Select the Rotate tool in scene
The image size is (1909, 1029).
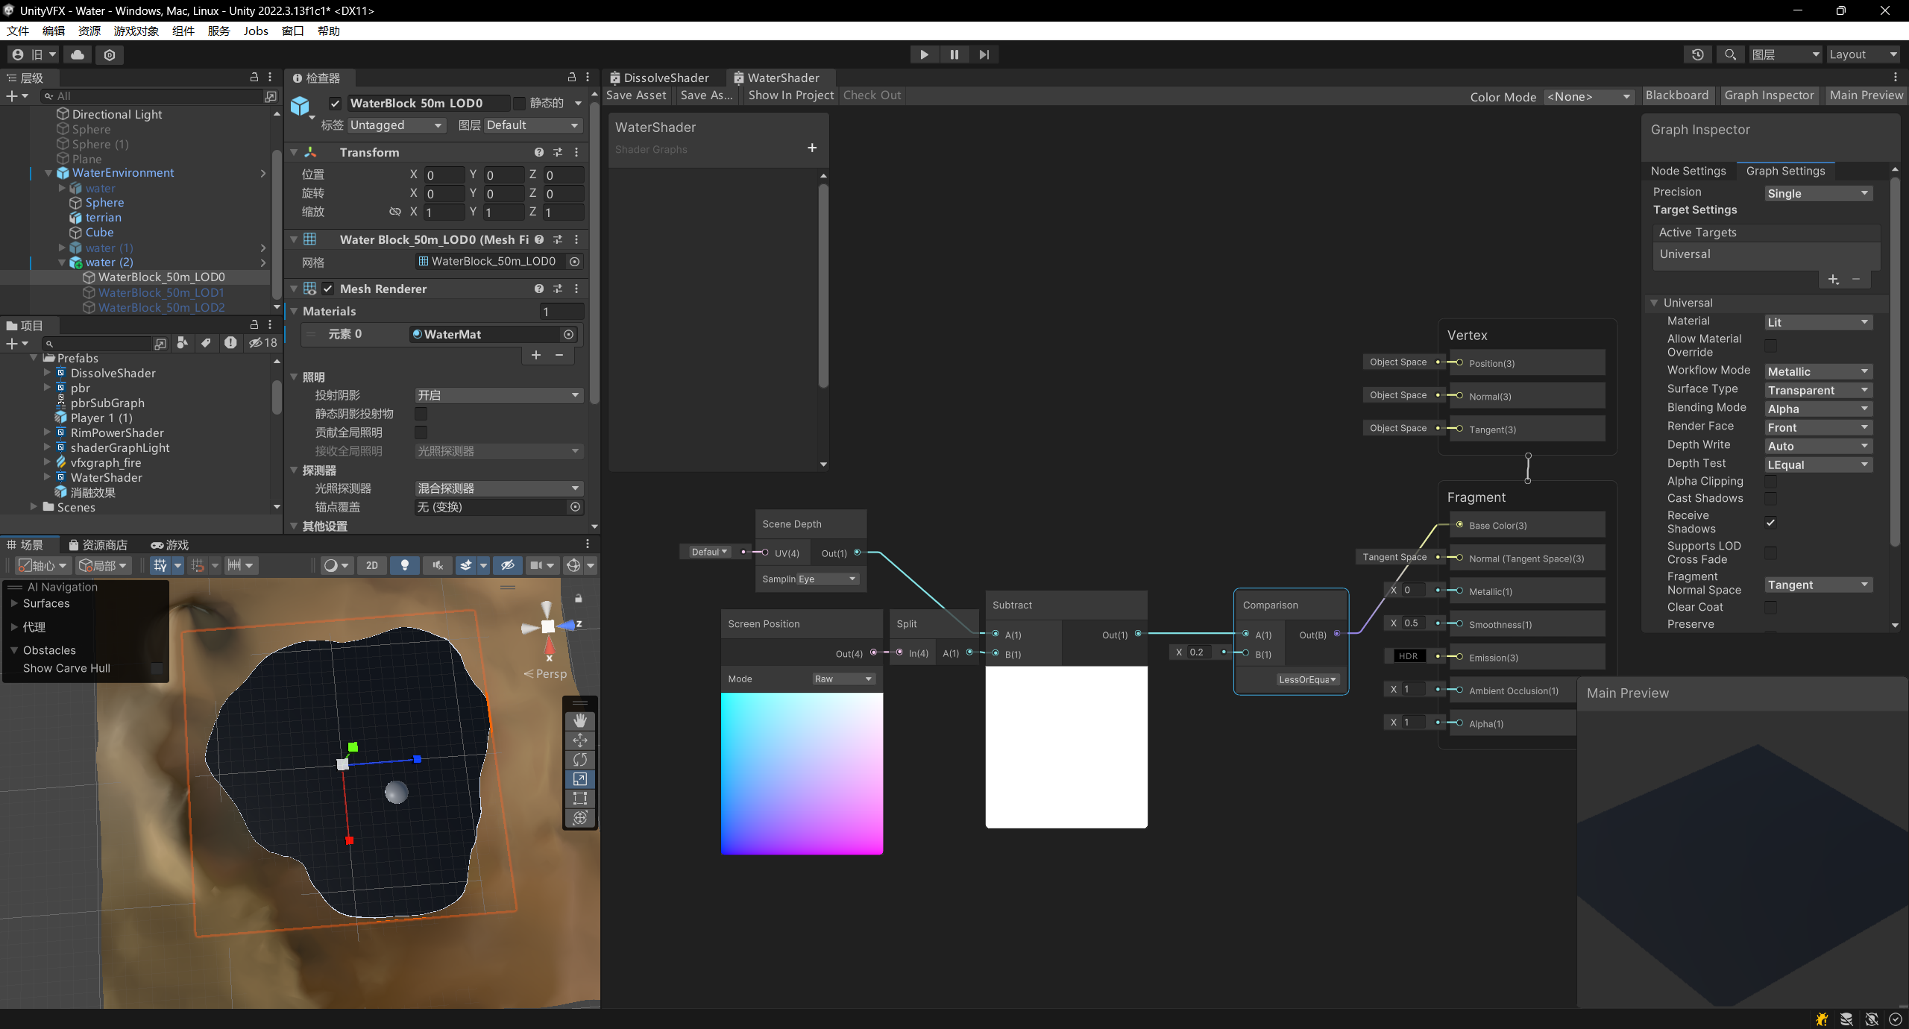click(x=580, y=759)
